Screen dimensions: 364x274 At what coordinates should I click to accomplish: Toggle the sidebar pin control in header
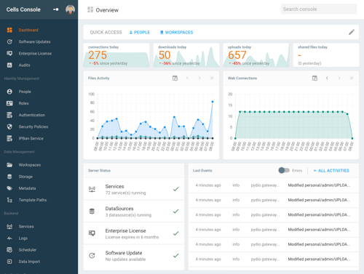coord(56,9)
